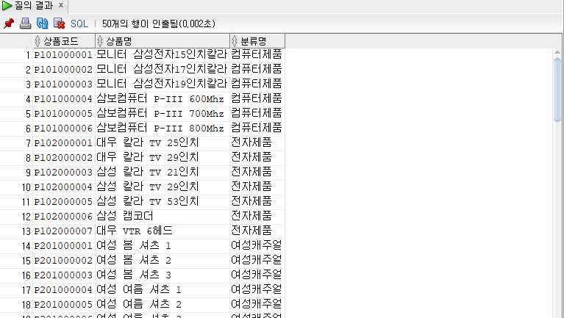Click the pin icon in results toolbar
The width and height of the screenshot is (564, 318).
[x=9, y=24]
